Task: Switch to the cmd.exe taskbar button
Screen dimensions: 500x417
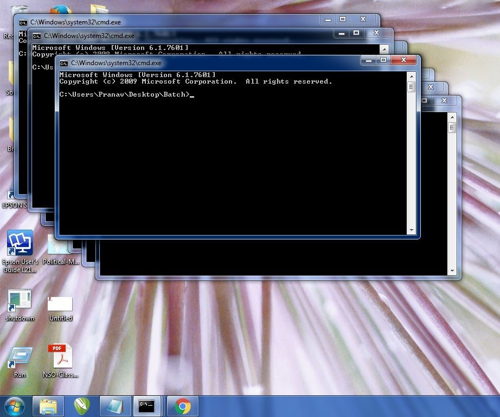Action: tap(146, 406)
